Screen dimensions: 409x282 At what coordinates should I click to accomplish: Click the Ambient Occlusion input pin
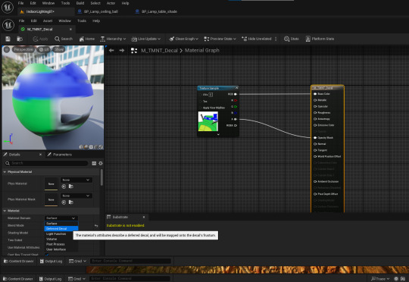pos(315,181)
